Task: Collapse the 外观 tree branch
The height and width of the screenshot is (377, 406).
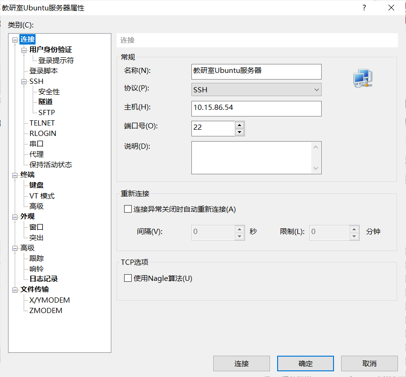Action: click(15, 216)
